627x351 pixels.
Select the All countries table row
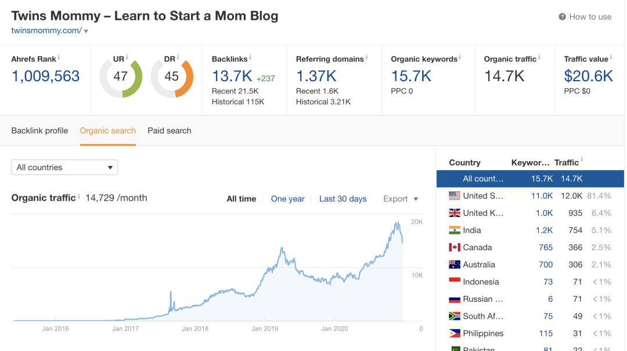point(530,179)
